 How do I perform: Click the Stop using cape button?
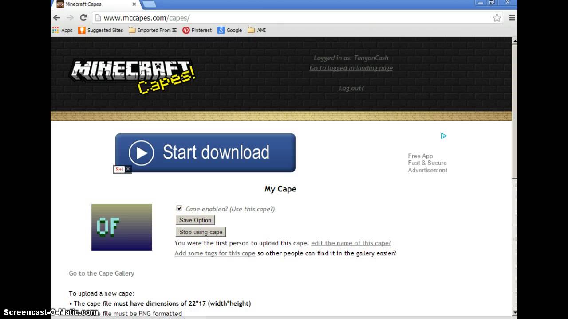(201, 232)
